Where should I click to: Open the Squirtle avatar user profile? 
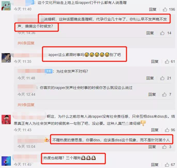point(6,5)
